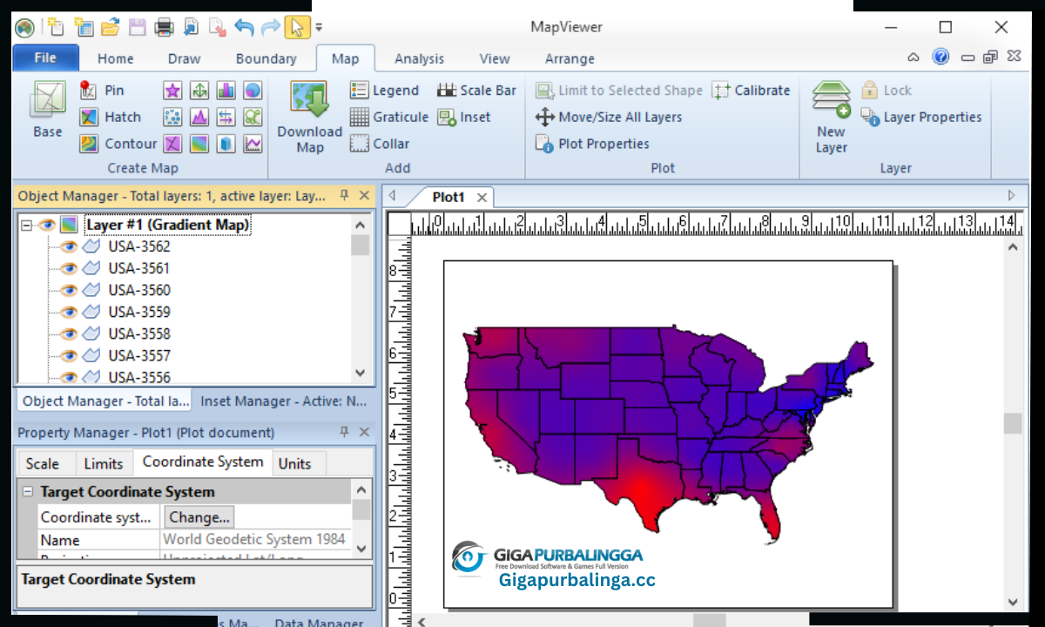This screenshot has width=1045, height=627.
Task: Add a Graticule to the map
Action: click(389, 117)
